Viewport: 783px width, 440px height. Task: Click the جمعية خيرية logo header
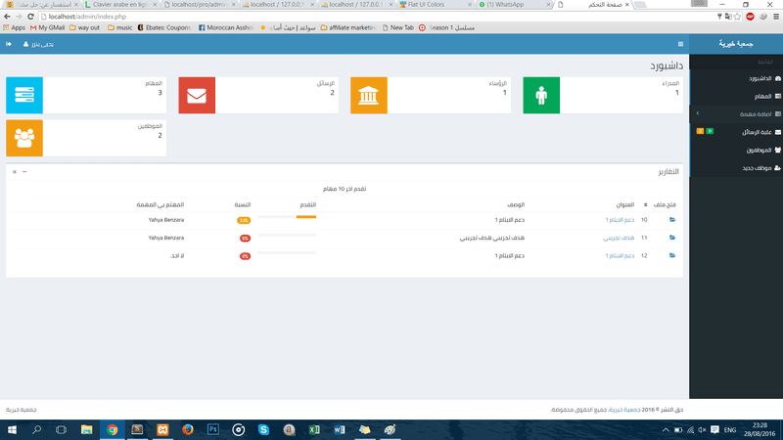736,44
